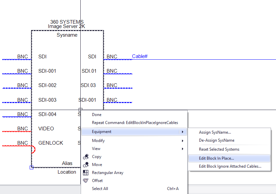Select Reset Selected Systems
This screenshot has height=194, width=276.
[x=229, y=149]
